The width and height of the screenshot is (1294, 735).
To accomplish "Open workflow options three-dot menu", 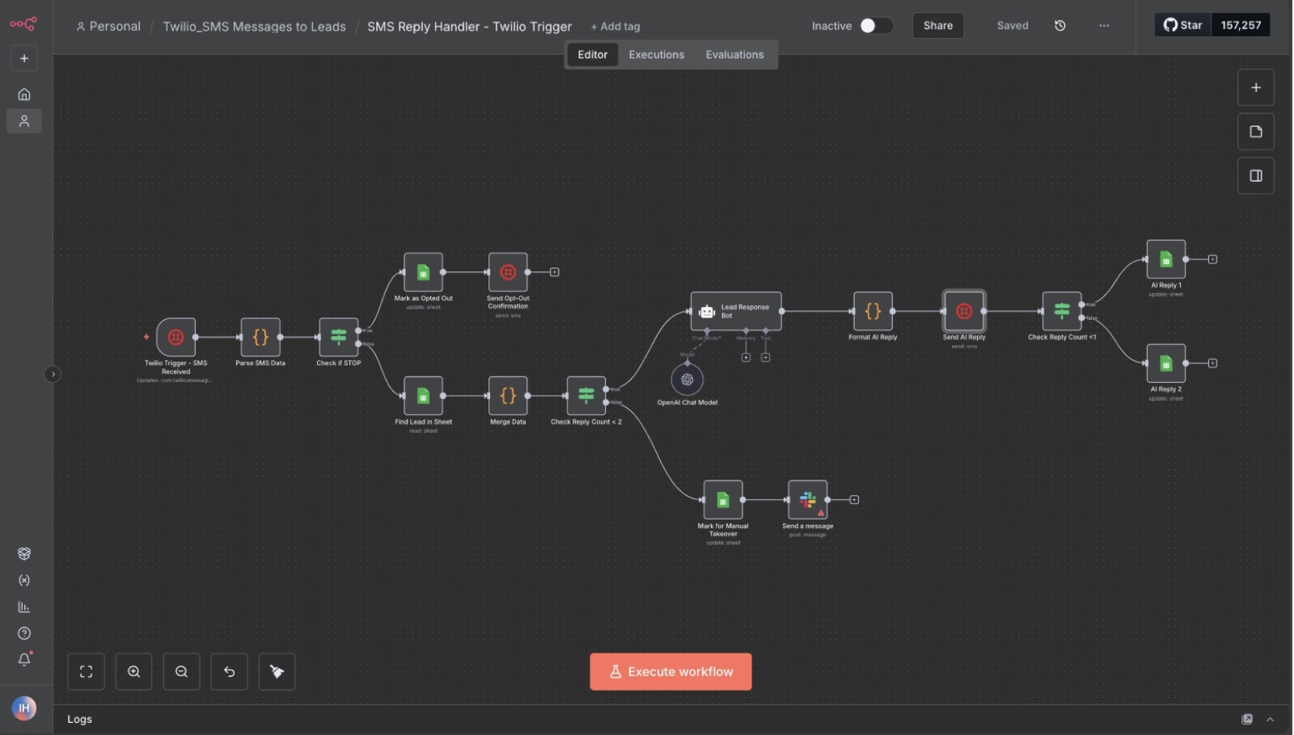I will 1104,26.
